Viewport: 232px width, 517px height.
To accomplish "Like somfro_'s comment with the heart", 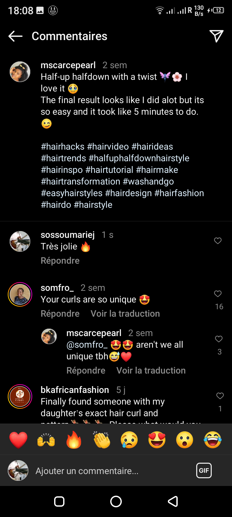I will click(x=218, y=294).
